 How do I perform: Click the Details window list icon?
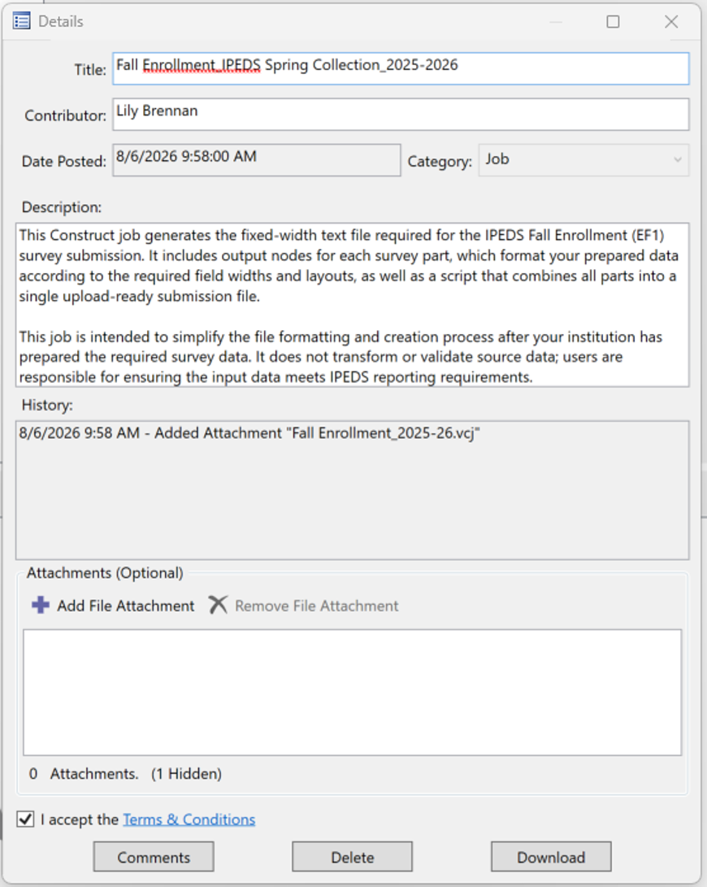pos(21,21)
